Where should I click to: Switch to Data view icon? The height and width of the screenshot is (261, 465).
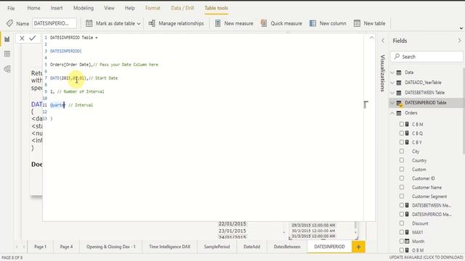tap(7, 54)
